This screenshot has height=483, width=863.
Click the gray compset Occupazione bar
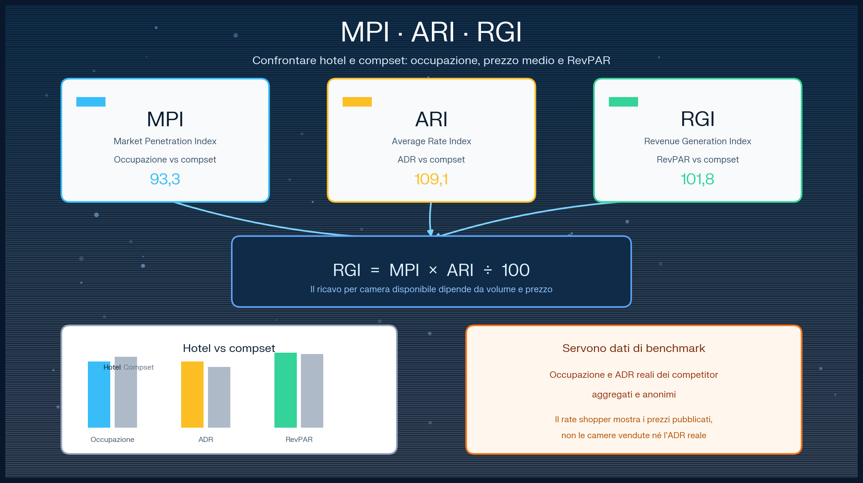(x=126, y=392)
